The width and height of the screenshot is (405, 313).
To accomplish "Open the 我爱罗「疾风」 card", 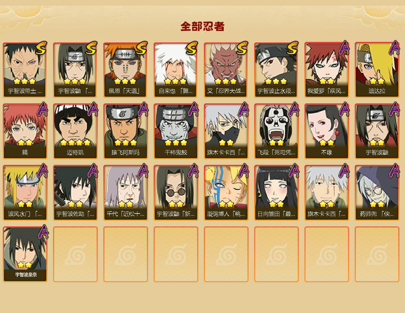I will 327,70.
